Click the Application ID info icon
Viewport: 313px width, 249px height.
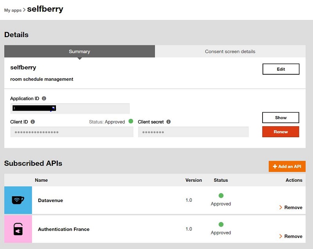pos(44,98)
